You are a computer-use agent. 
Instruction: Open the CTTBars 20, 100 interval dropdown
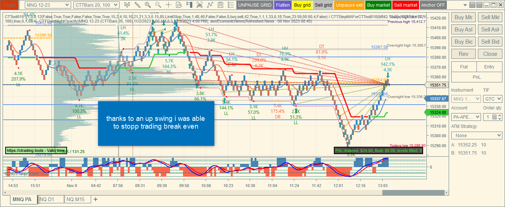[96, 5]
